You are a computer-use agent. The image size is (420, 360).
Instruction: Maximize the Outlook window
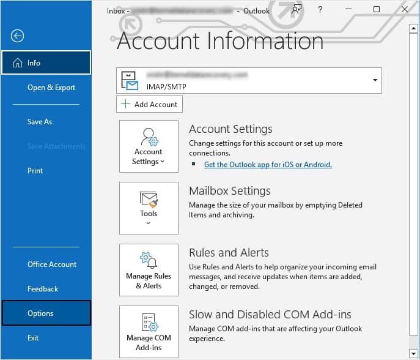(x=377, y=9)
